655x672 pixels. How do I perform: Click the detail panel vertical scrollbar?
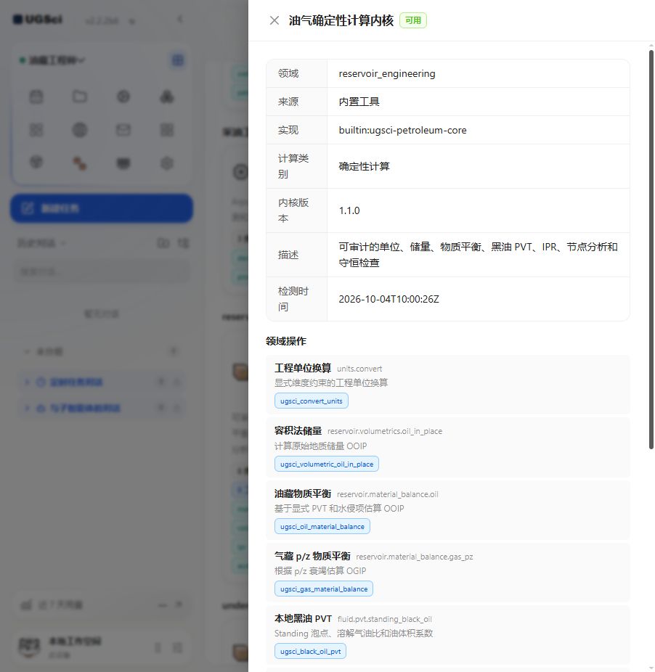(x=651, y=250)
